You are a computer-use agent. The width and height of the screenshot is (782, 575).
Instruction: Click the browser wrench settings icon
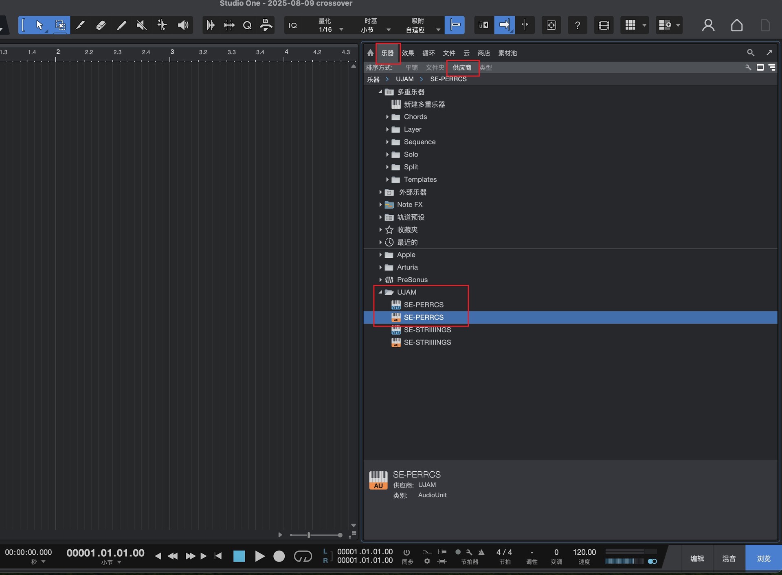[x=748, y=68]
